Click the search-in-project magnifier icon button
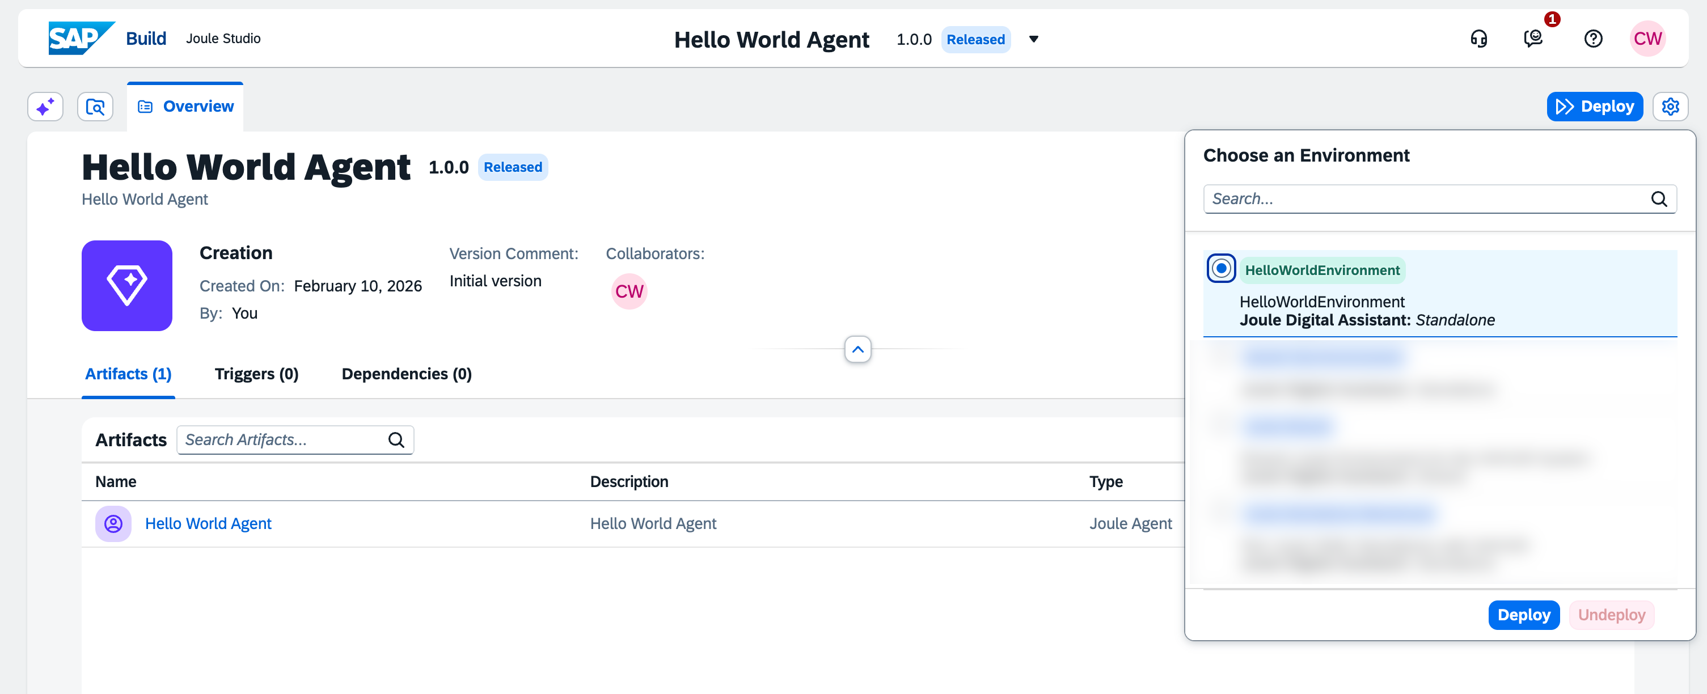 [95, 107]
